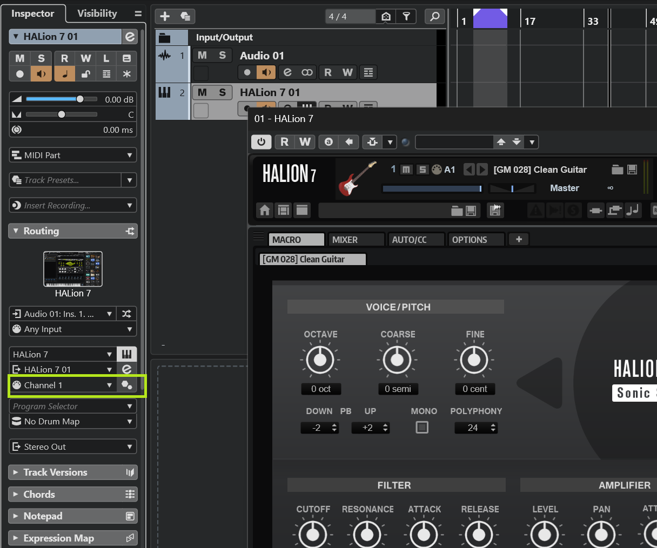Viewport: 657px width, 548px height.
Task: Open Edit Instrument piano keys icon
Action: click(x=127, y=354)
